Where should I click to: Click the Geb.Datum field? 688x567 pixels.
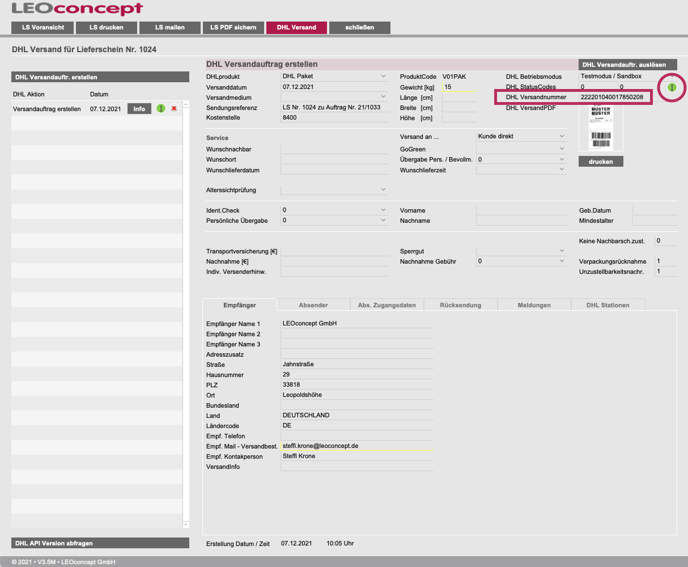[655, 210]
